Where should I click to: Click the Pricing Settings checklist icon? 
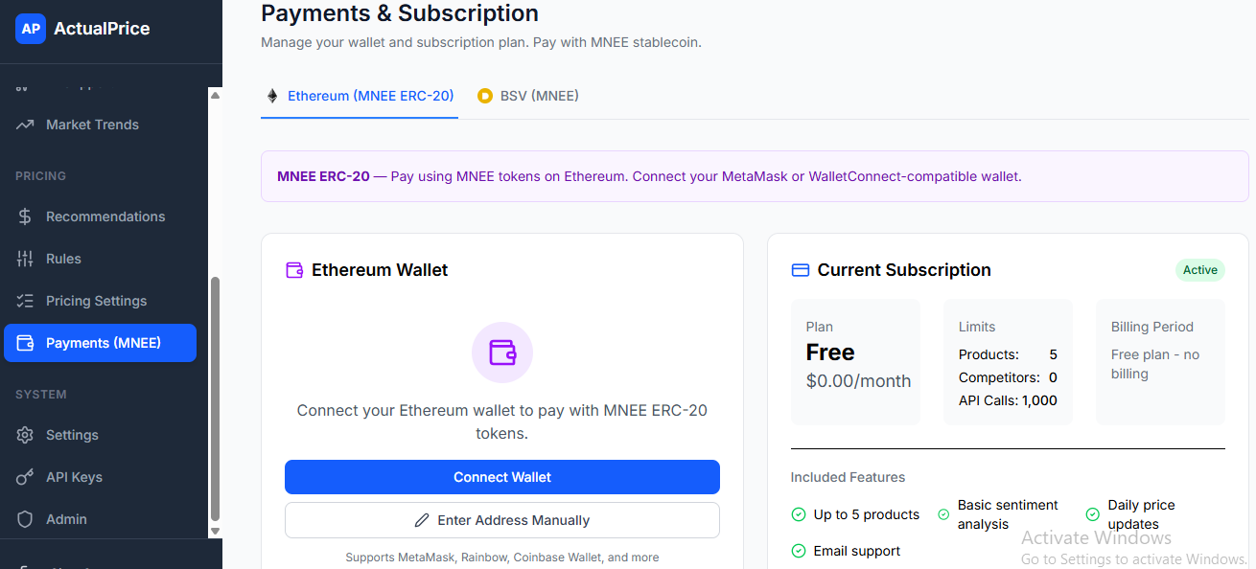click(x=26, y=301)
